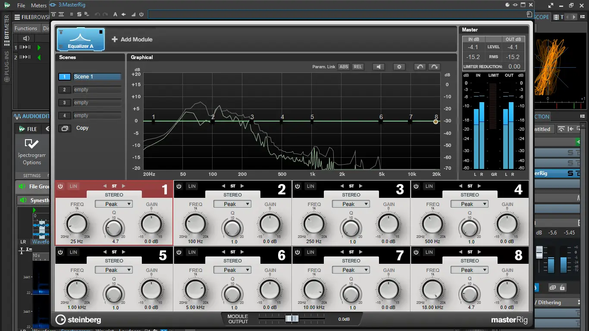
Task: Open filter type dropdown for band 2
Action: coord(232,204)
